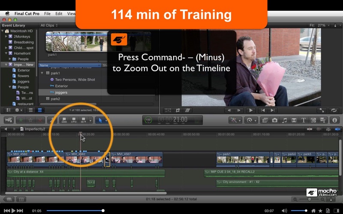
Task: Open the Music and Sound browser
Action: tap(284, 120)
